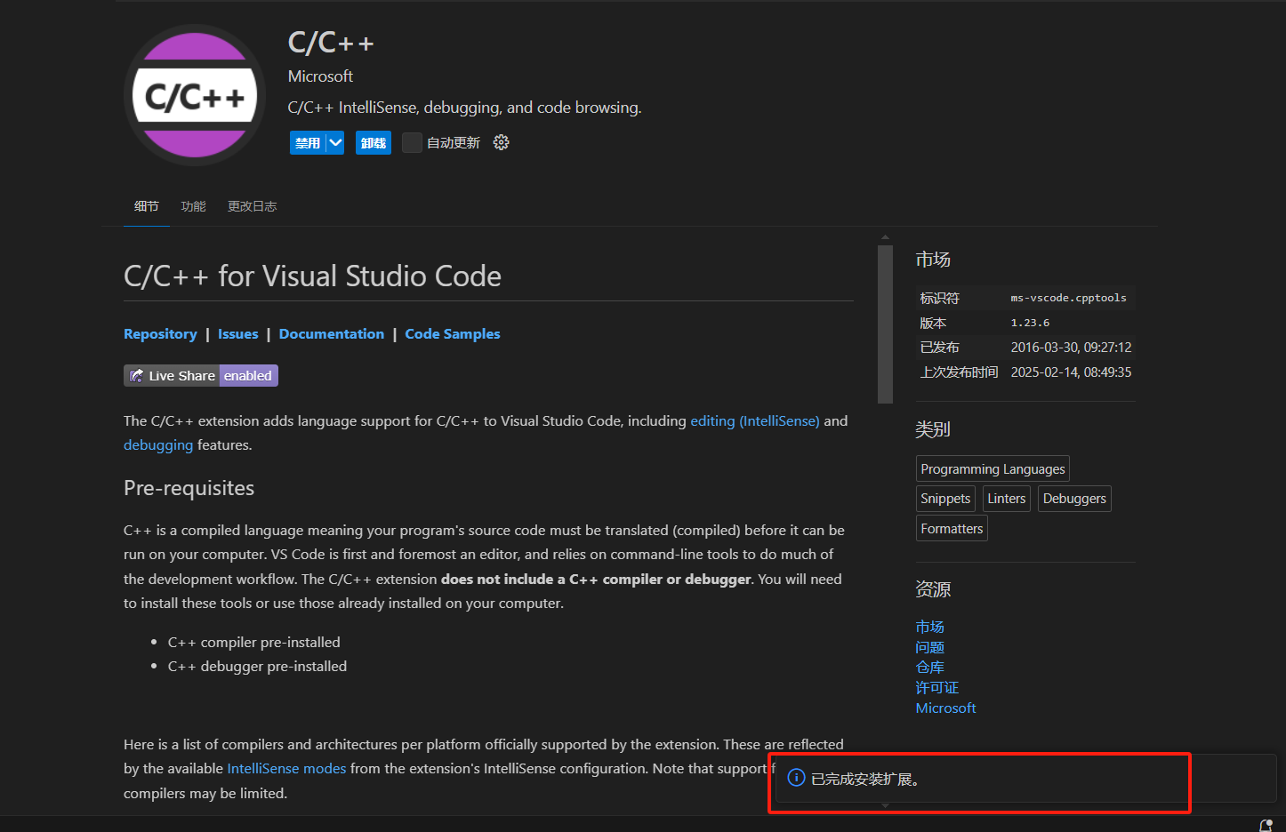This screenshot has width=1286, height=832.
Task: Click the Microsoft publisher name under title
Action: (x=320, y=76)
